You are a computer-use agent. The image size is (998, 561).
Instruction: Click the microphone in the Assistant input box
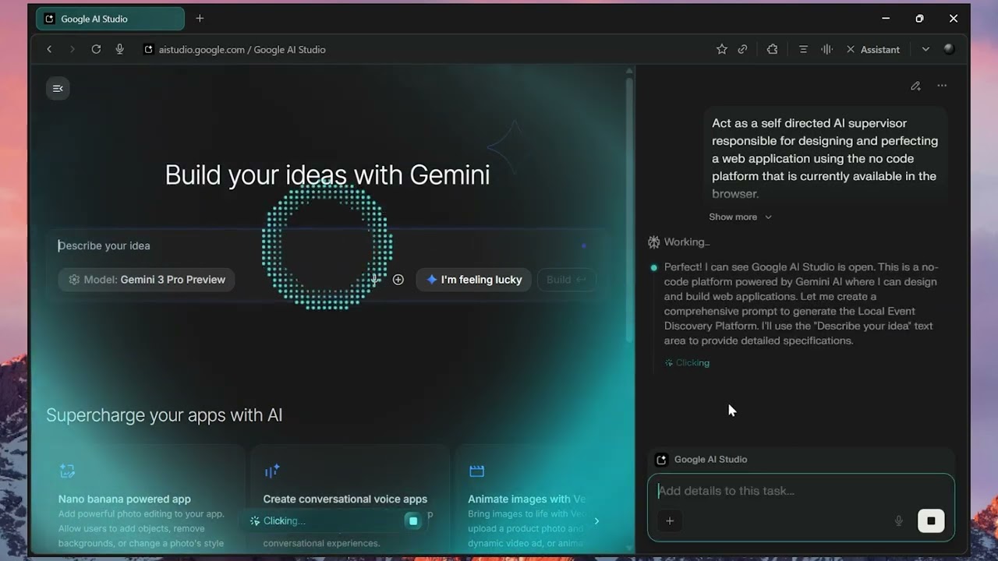click(899, 520)
